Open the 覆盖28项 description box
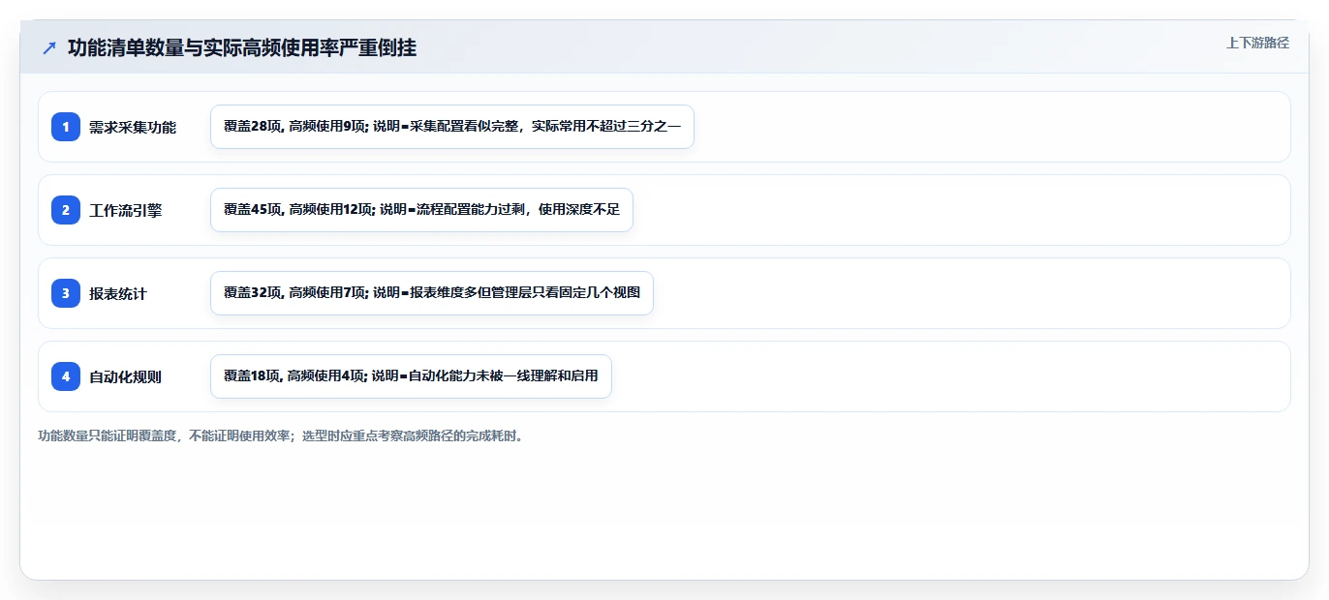Screen dimensions: 1329x600 [452, 127]
